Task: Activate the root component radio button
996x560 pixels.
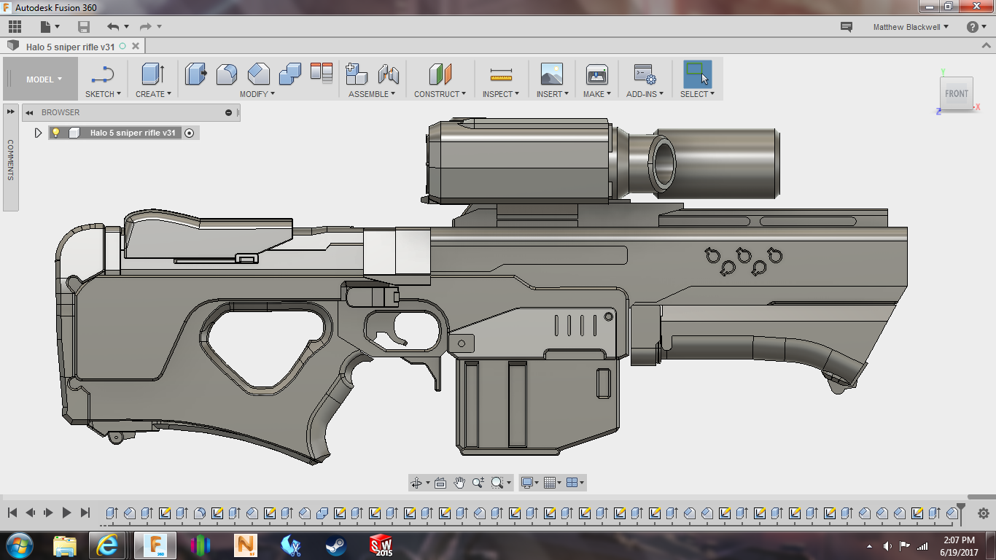Action: tap(190, 133)
